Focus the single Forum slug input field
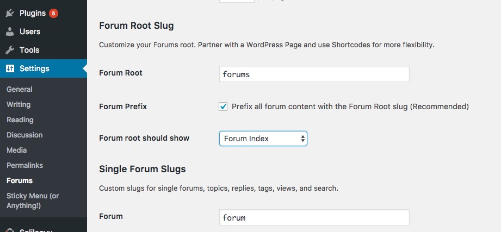The height and width of the screenshot is (232, 501). [314, 218]
